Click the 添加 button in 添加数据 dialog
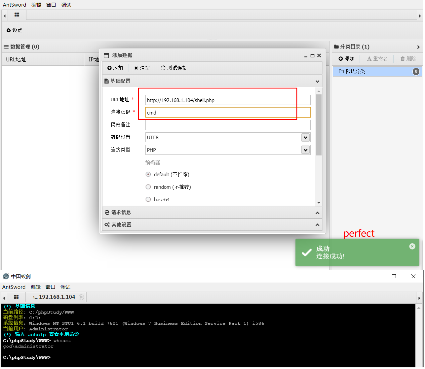The image size is (425, 369). [x=115, y=68]
